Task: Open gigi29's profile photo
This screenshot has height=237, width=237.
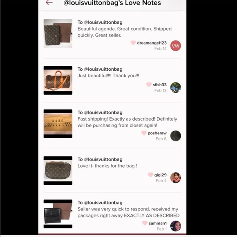Action: pyautogui.click(x=175, y=178)
